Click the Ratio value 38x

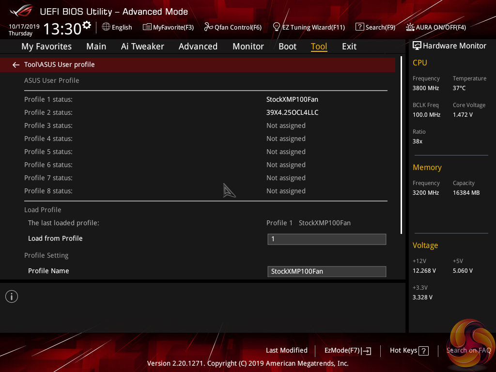tap(417, 141)
